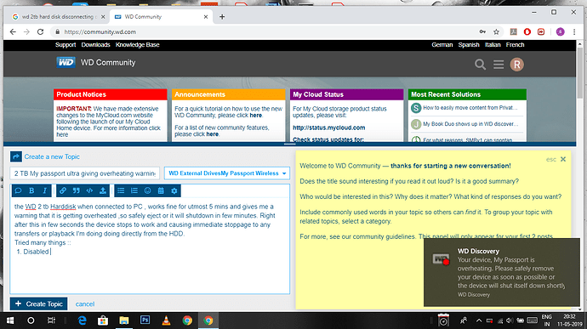Bookmark this page with star icon
The image size is (587, 329).
point(497,31)
